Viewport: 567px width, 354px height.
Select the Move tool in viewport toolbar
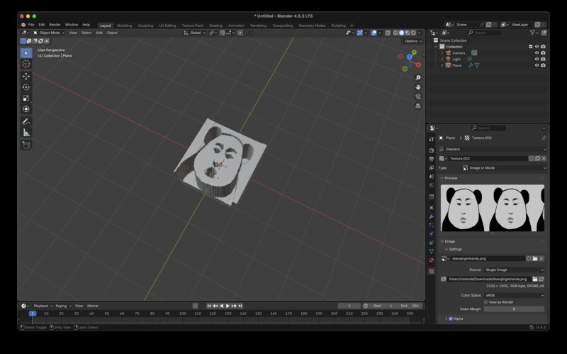[26, 75]
